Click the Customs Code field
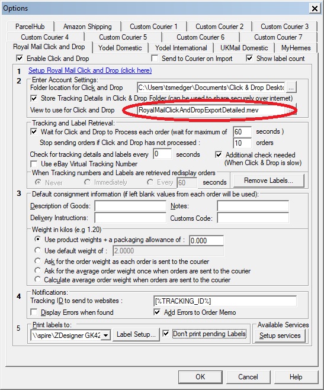The width and height of the screenshot is (324, 390). [253, 218]
